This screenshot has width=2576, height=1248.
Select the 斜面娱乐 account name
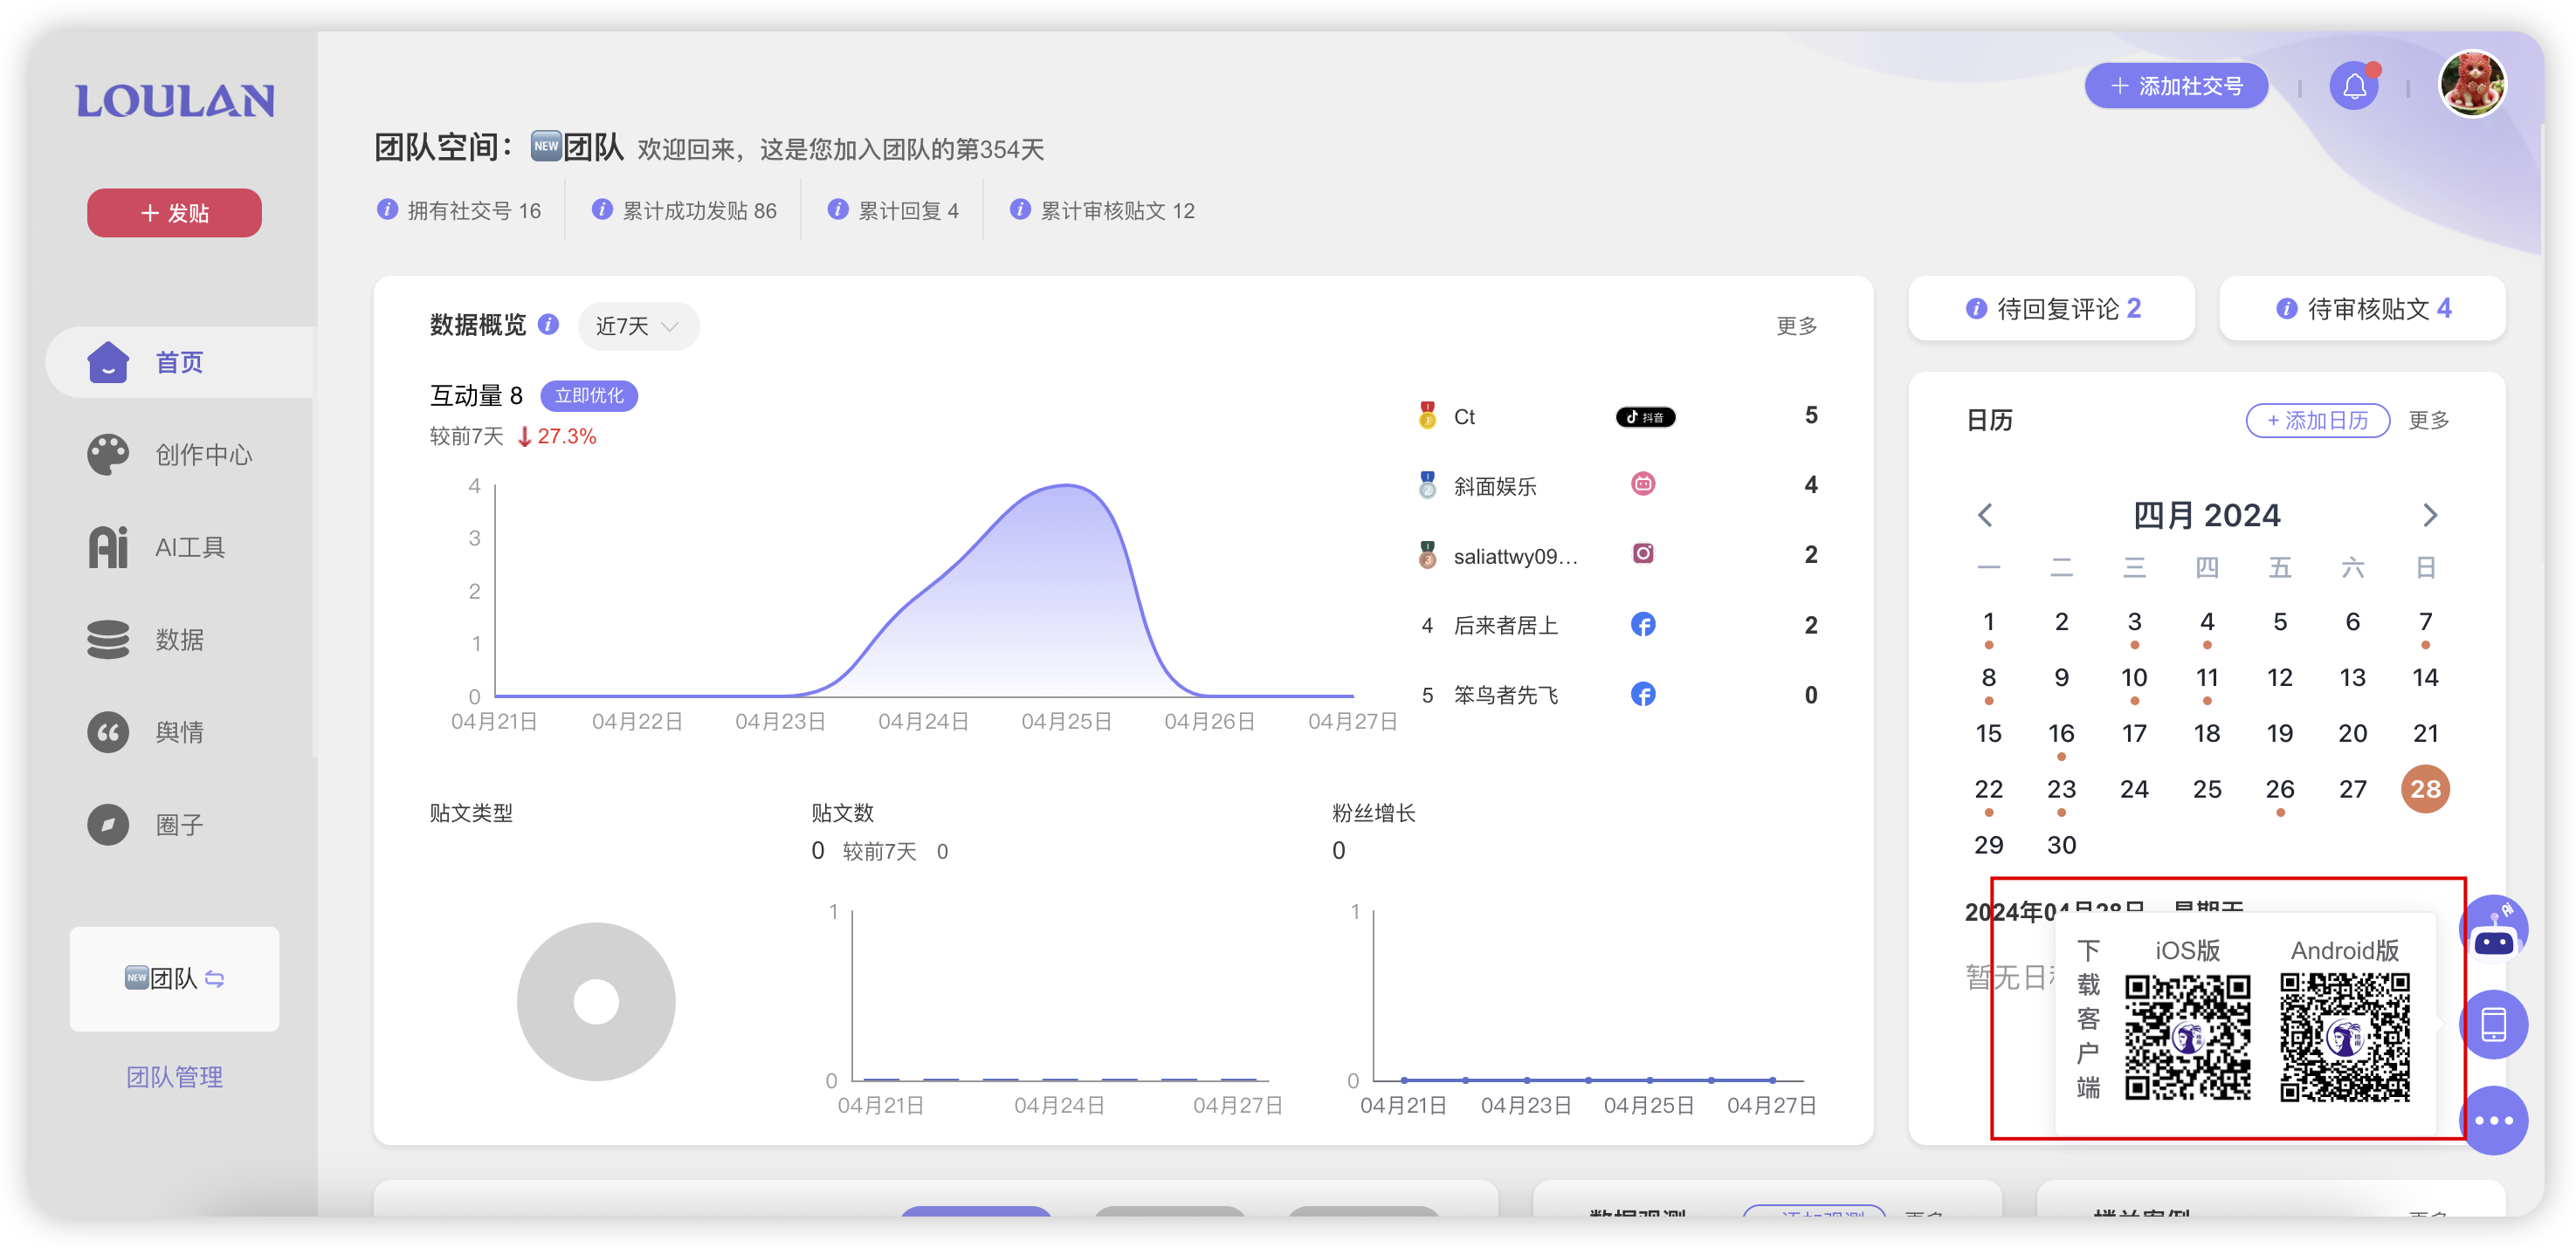[1495, 487]
